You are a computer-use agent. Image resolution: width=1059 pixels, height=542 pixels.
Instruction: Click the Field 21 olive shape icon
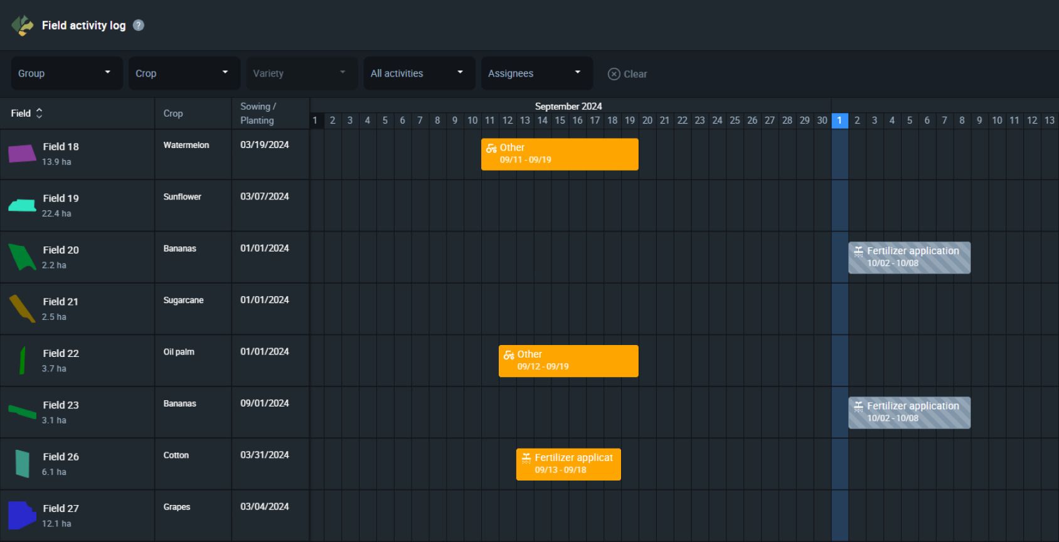coord(22,309)
